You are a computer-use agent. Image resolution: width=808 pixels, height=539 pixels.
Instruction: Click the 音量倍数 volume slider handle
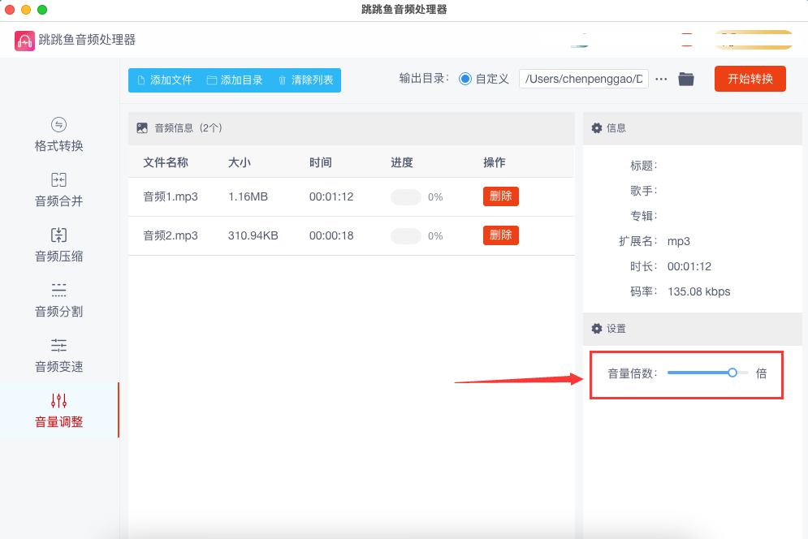[732, 373]
